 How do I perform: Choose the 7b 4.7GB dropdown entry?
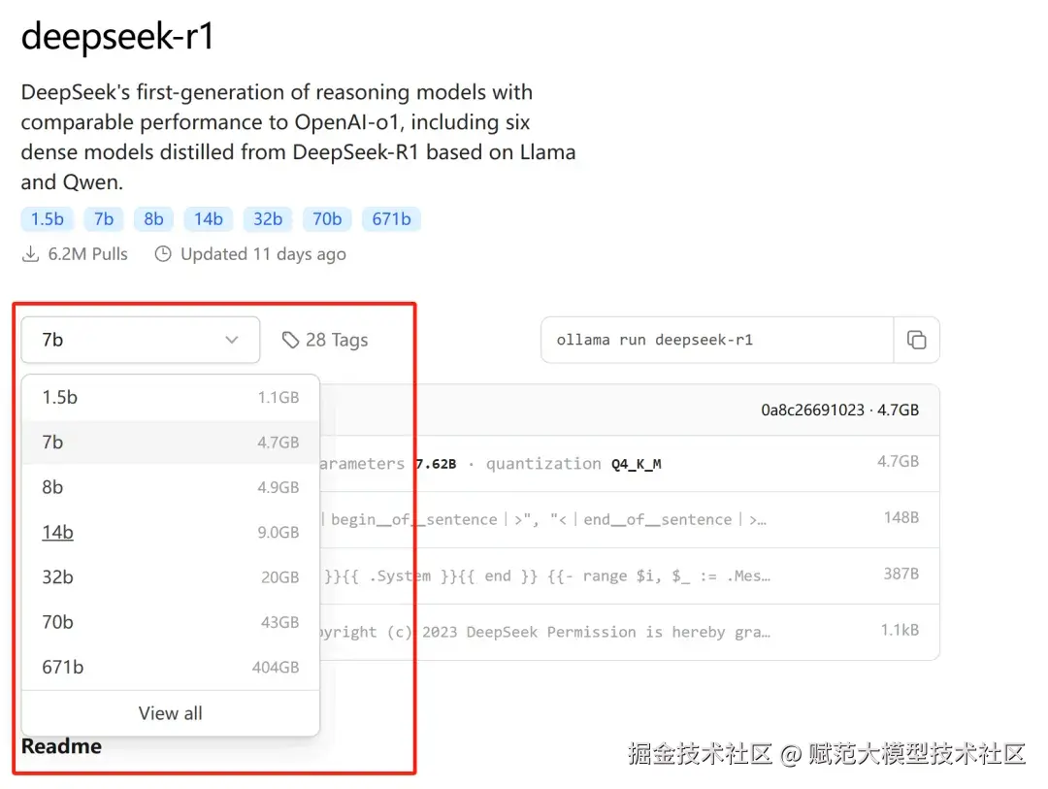point(171,442)
